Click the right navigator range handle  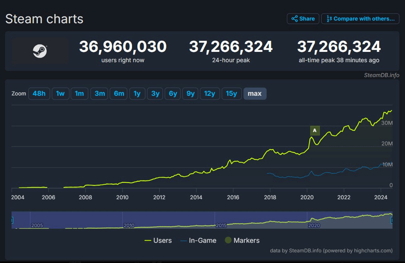click(x=392, y=220)
